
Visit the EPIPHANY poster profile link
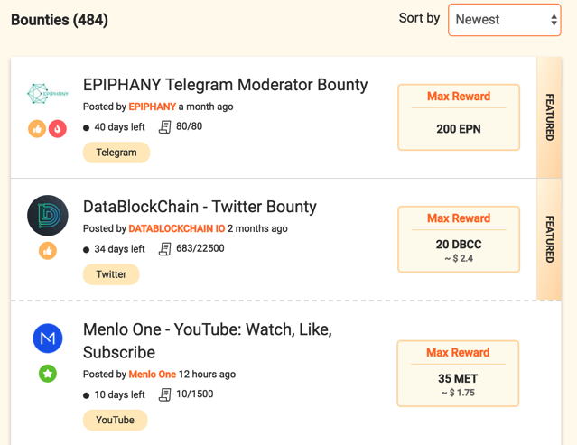click(x=152, y=107)
